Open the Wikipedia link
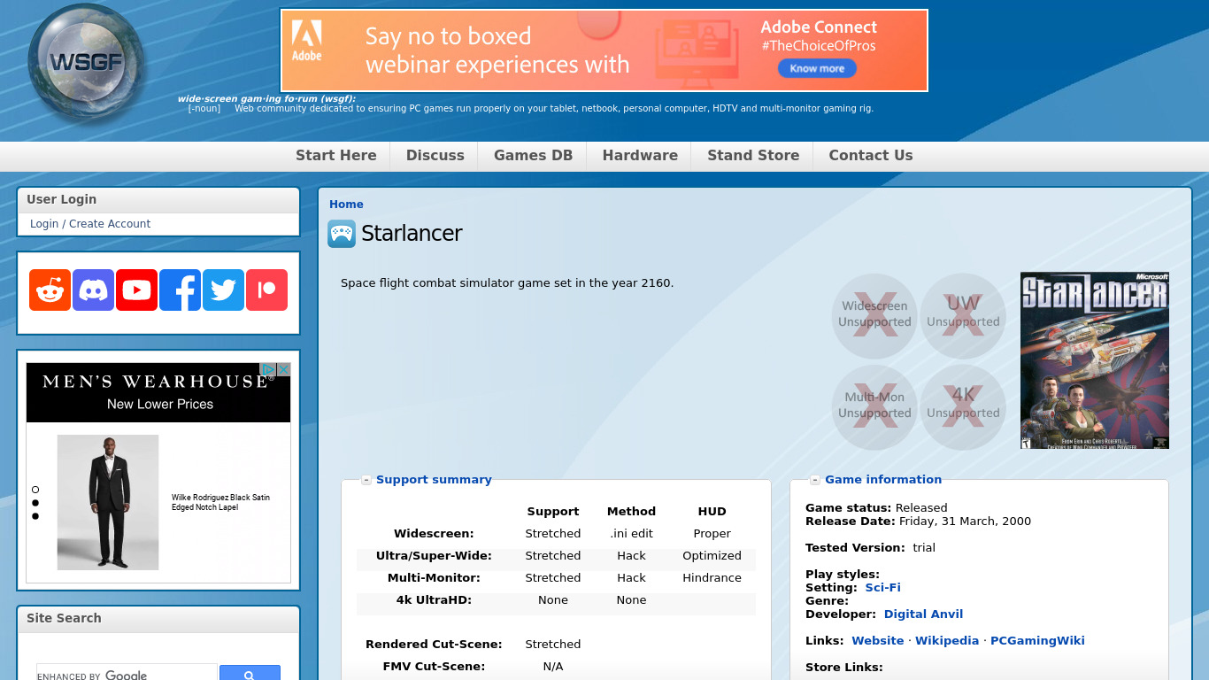The width and height of the screenshot is (1209, 680). (947, 641)
